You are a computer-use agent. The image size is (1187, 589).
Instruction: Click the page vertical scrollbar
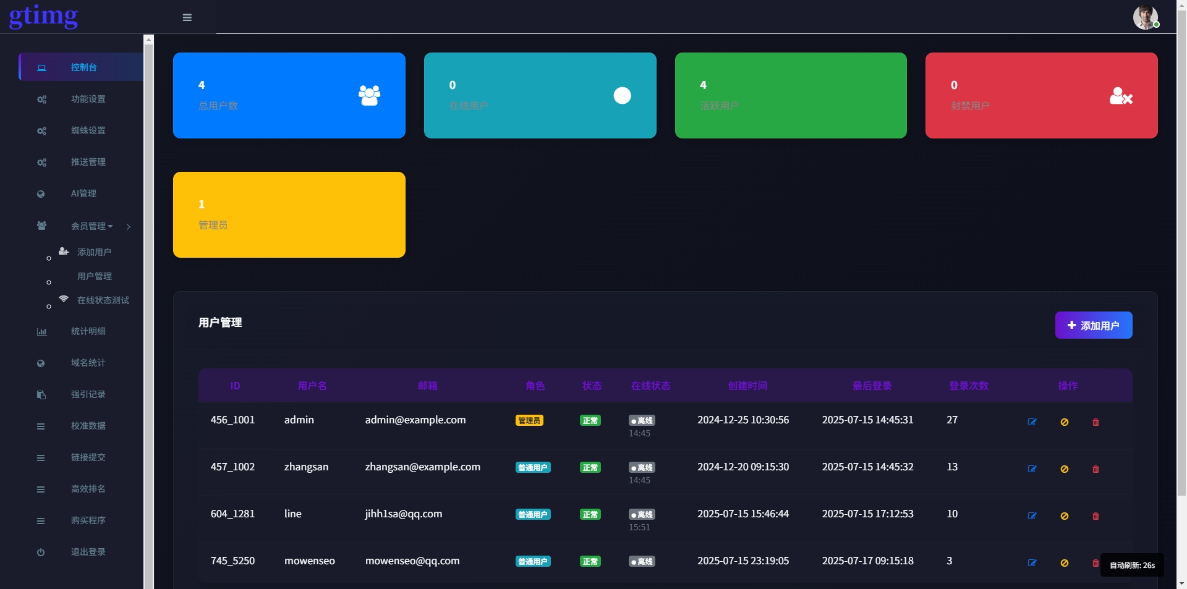(1181, 253)
